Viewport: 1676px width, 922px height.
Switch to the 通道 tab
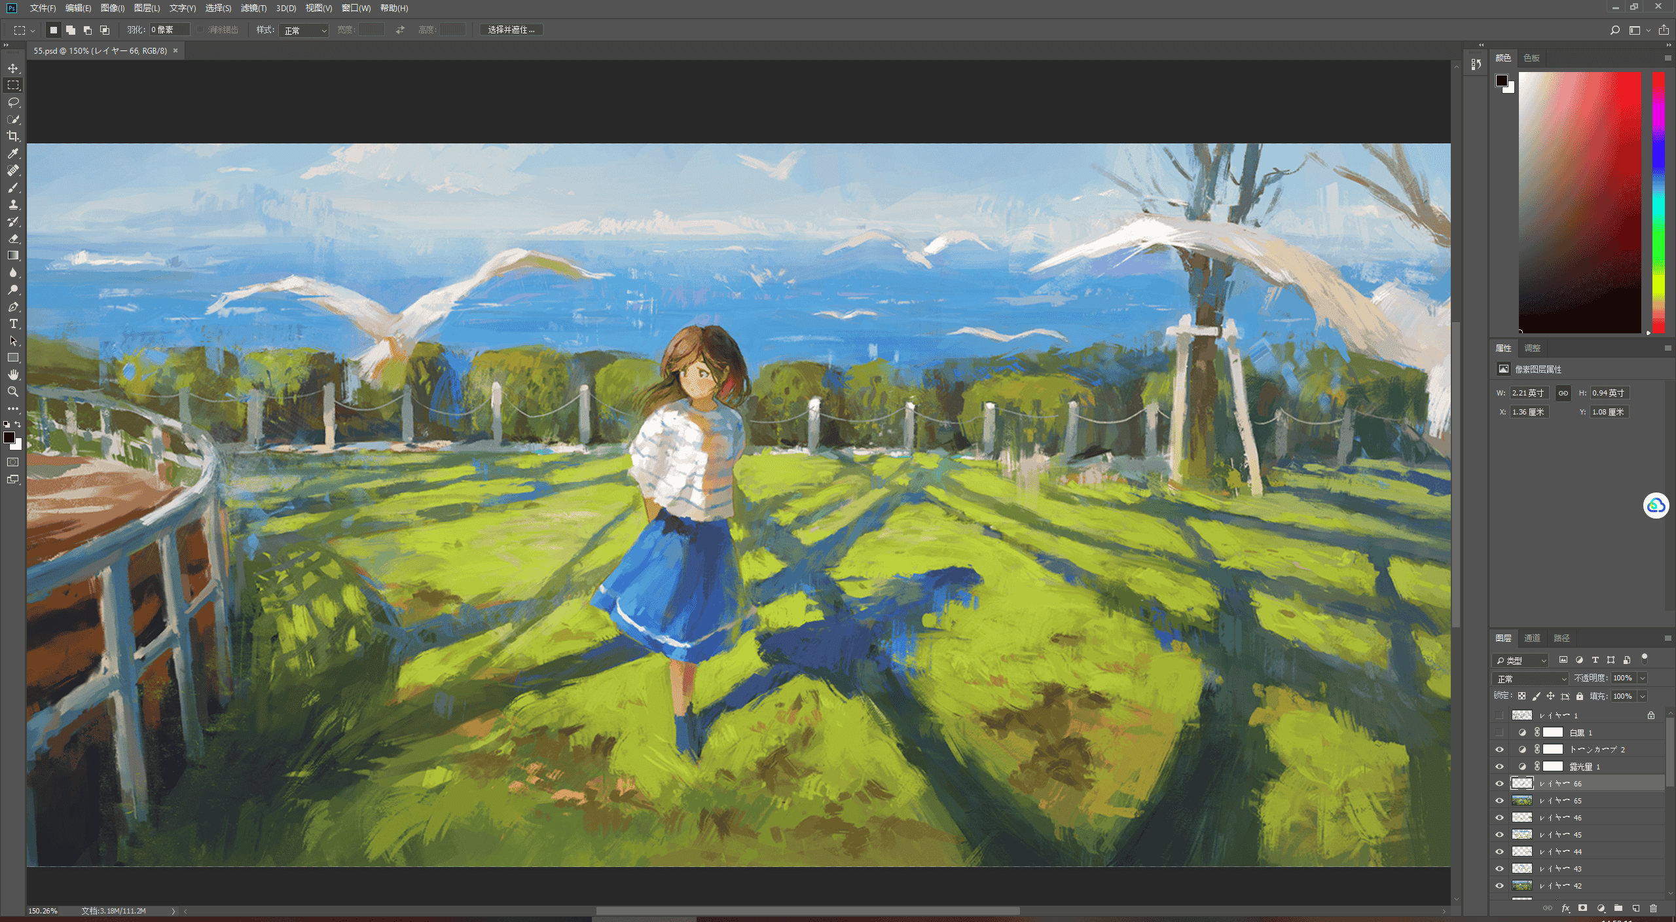(1532, 638)
